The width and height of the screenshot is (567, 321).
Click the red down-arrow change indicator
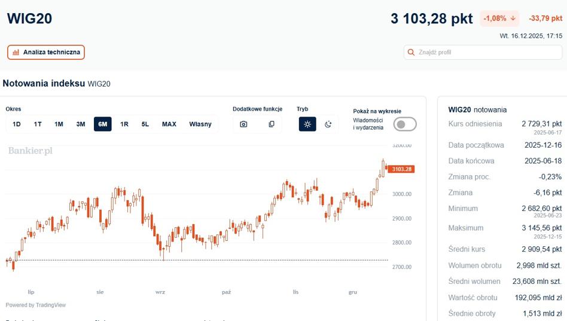coord(513,18)
